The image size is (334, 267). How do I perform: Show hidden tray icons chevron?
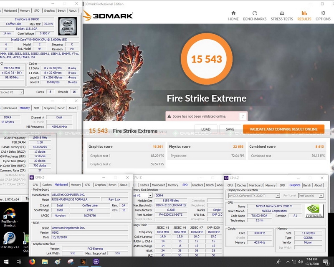tap(288, 262)
